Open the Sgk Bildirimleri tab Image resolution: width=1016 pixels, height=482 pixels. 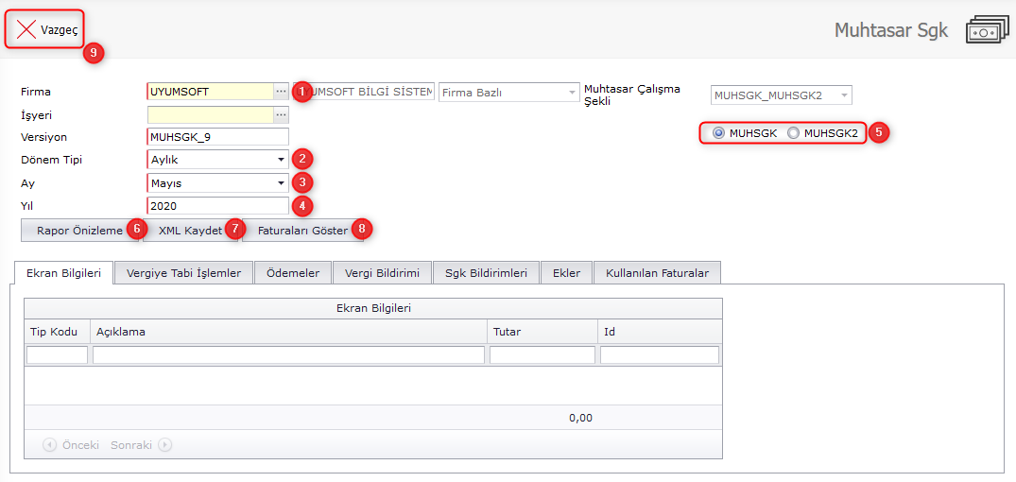point(486,273)
